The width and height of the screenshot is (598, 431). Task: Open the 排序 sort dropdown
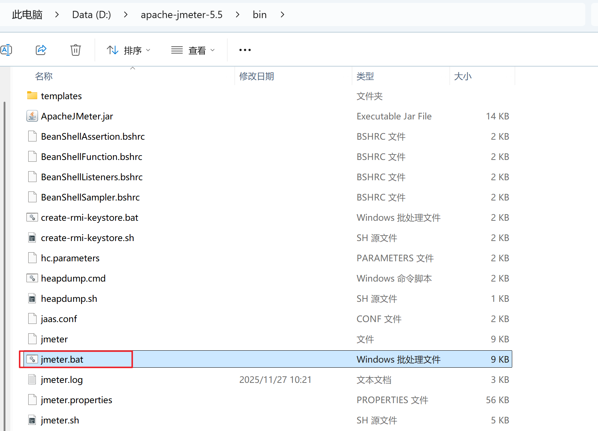point(129,50)
